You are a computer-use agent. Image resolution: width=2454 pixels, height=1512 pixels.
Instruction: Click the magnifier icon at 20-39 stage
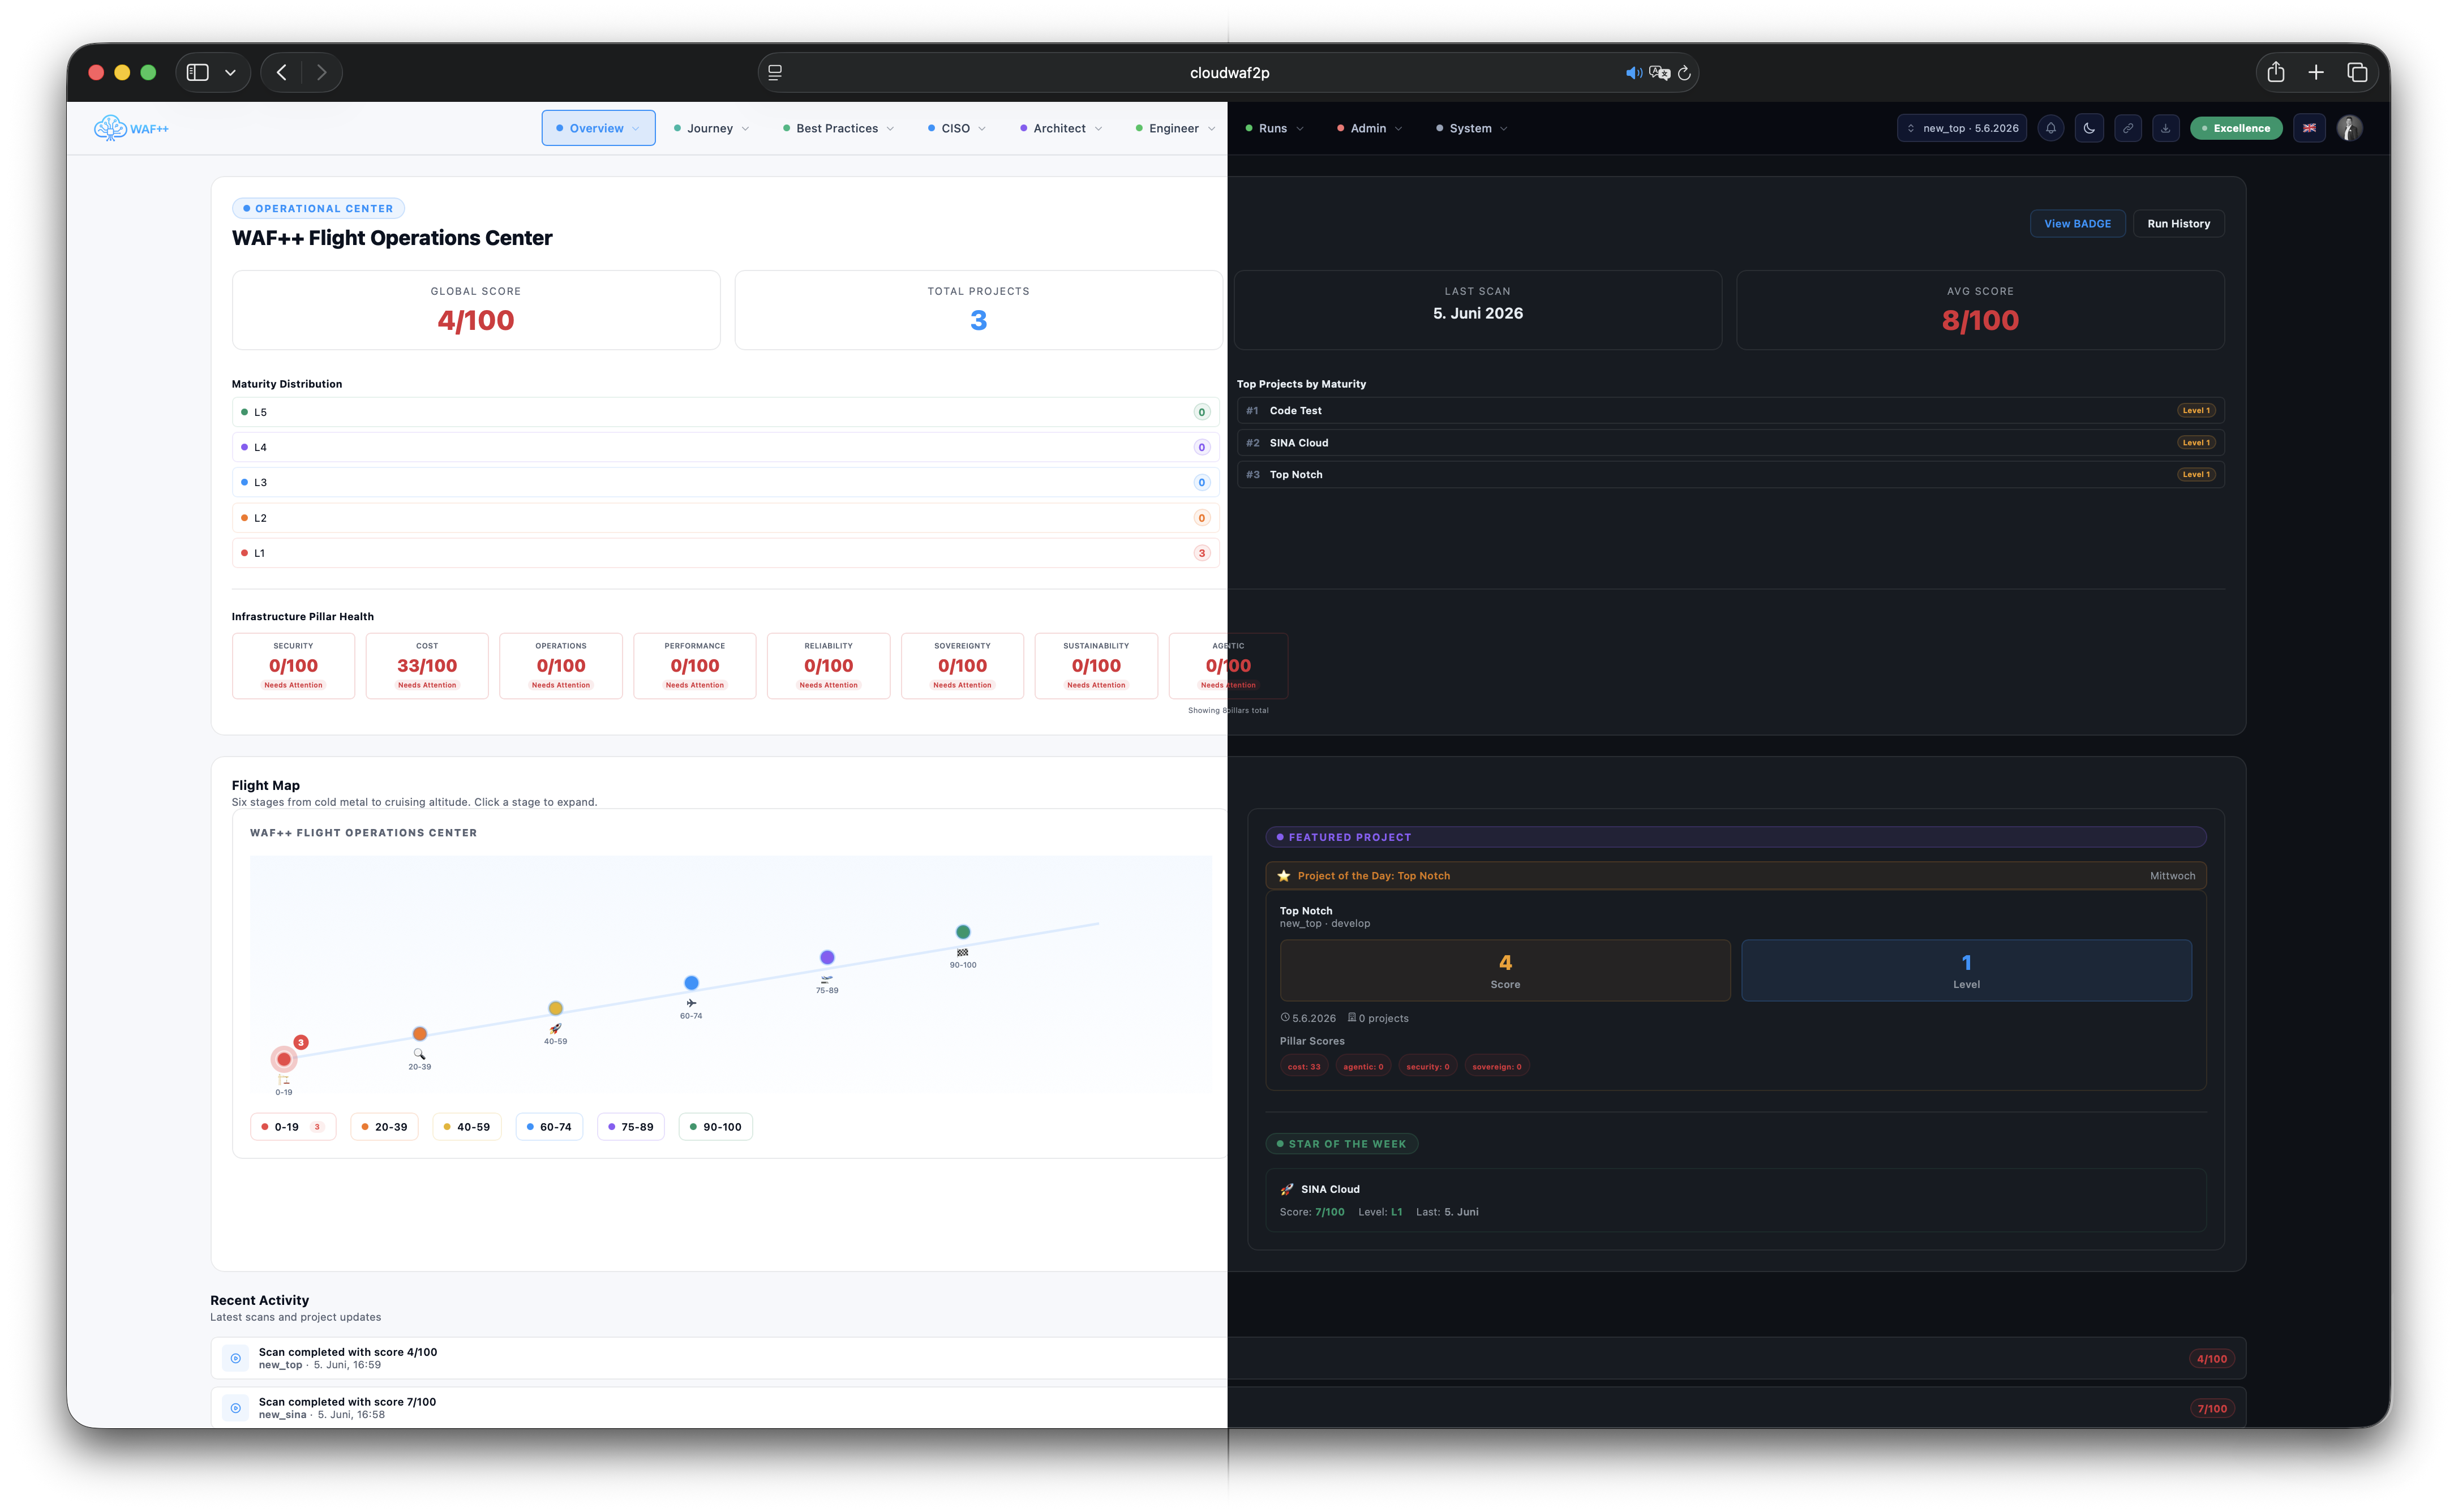point(420,1054)
